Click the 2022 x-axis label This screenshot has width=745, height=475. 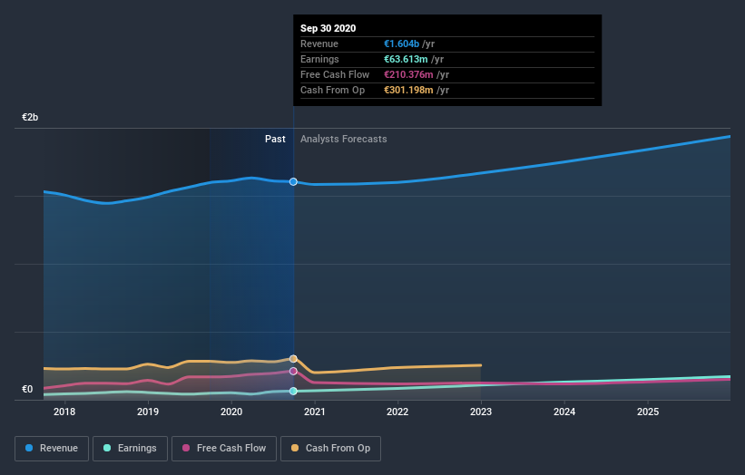tap(397, 412)
